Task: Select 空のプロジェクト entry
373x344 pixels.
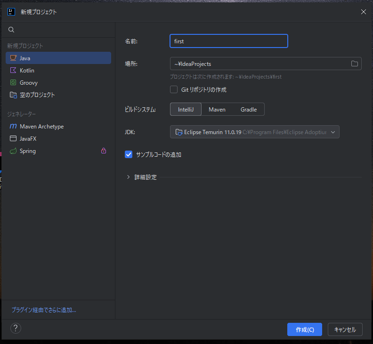Action: click(x=58, y=95)
